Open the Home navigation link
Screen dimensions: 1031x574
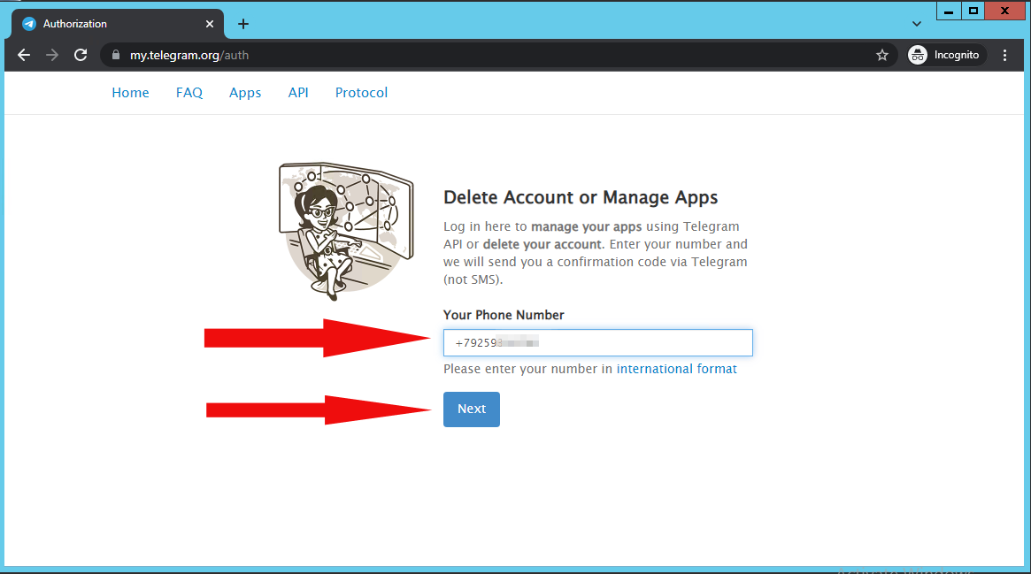click(x=130, y=93)
